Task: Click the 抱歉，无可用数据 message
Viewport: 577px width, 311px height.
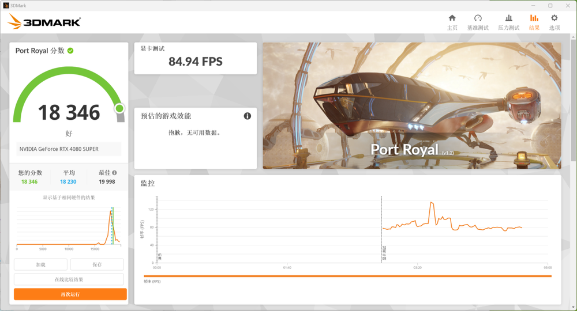Action: click(x=195, y=133)
